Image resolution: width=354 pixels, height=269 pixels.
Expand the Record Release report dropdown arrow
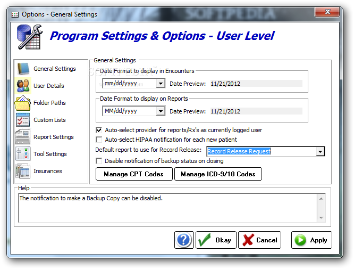[x=320, y=152]
